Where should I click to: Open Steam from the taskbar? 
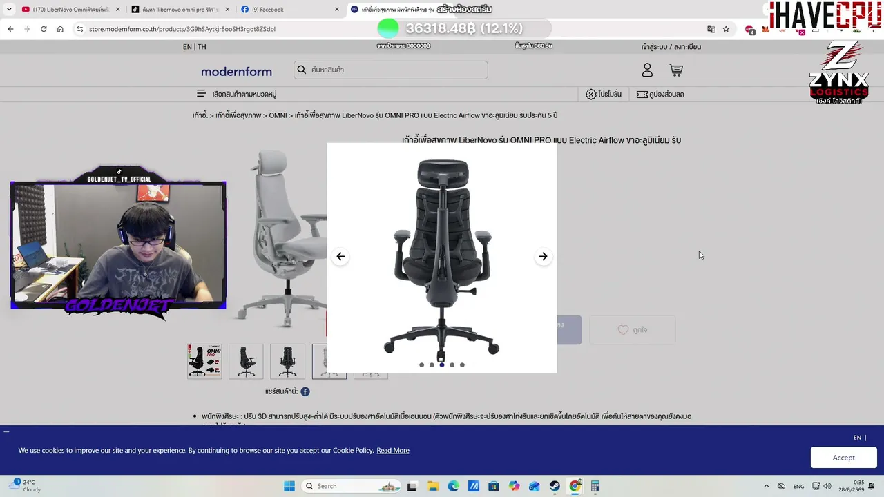pyautogui.click(x=555, y=486)
